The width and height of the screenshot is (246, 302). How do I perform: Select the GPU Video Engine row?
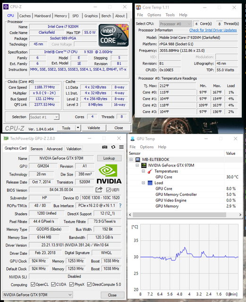tap(185, 200)
